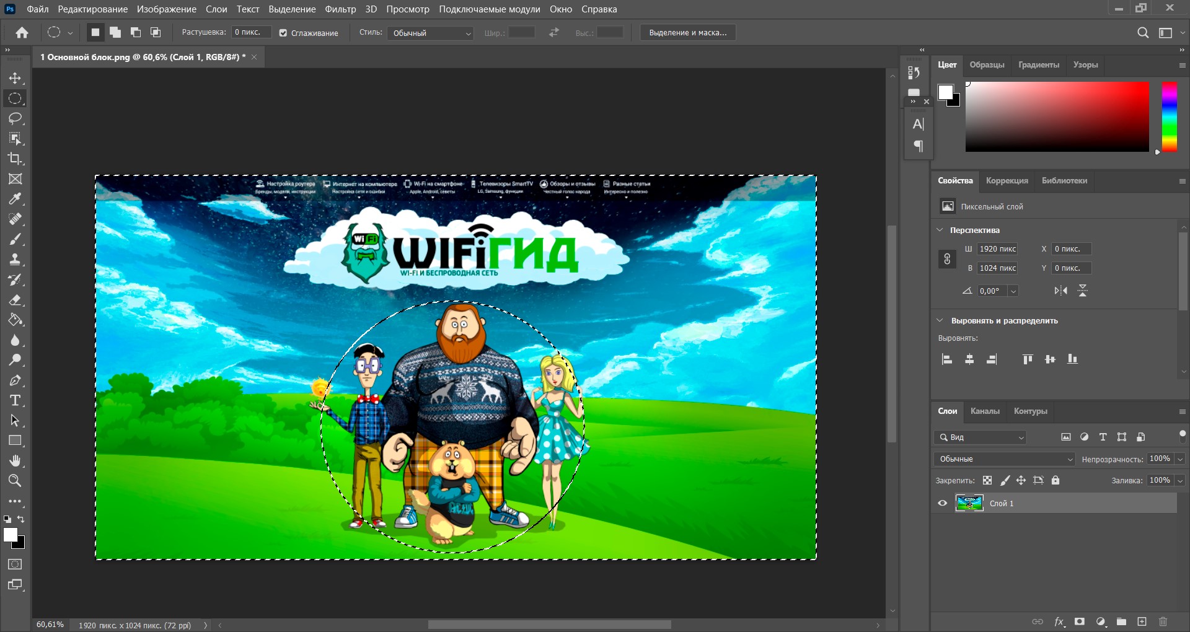
Task: Click Выделение и маска button
Action: (688, 33)
